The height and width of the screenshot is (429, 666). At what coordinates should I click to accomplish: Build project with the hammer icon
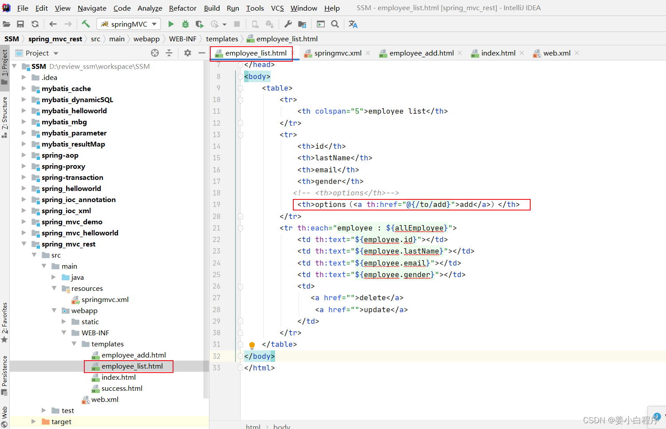86,24
